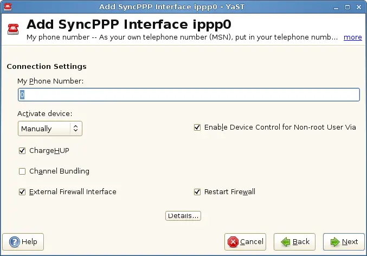Image resolution: width=367 pixels, height=256 pixels.
Task: Open the Activate device dropdown set to Manually
Action: pos(50,129)
